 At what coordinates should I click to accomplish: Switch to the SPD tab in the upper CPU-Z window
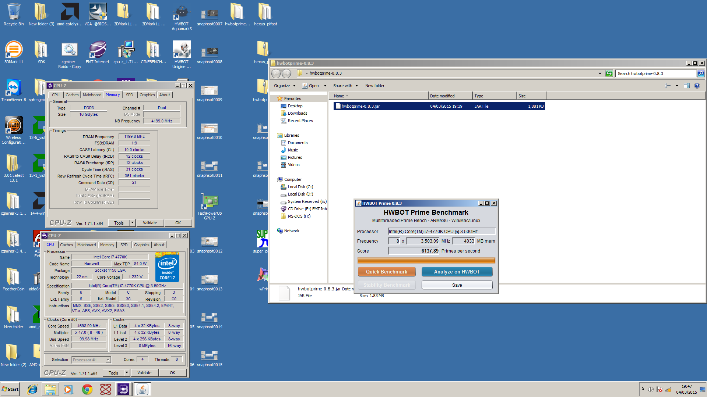click(x=129, y=95)
